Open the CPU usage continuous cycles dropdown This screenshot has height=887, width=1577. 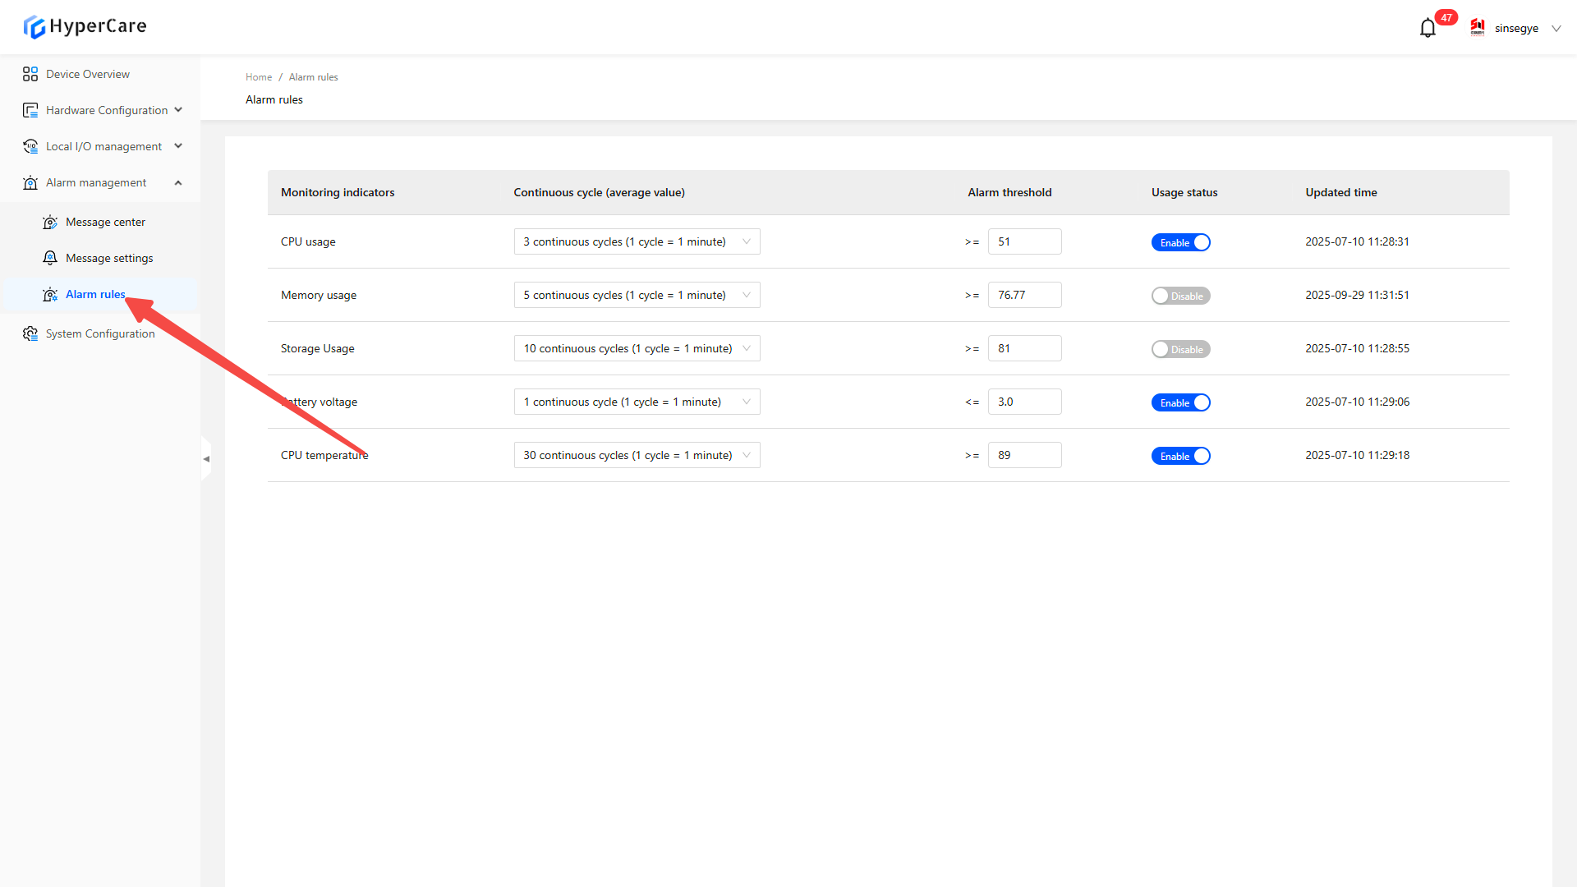pos(637,241)
